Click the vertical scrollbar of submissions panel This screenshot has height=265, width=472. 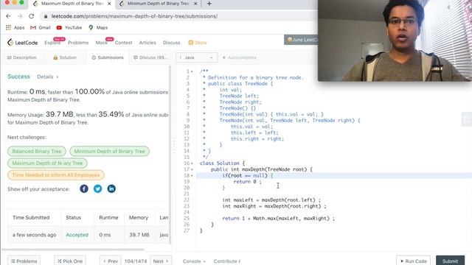click(x=170, y=155)
